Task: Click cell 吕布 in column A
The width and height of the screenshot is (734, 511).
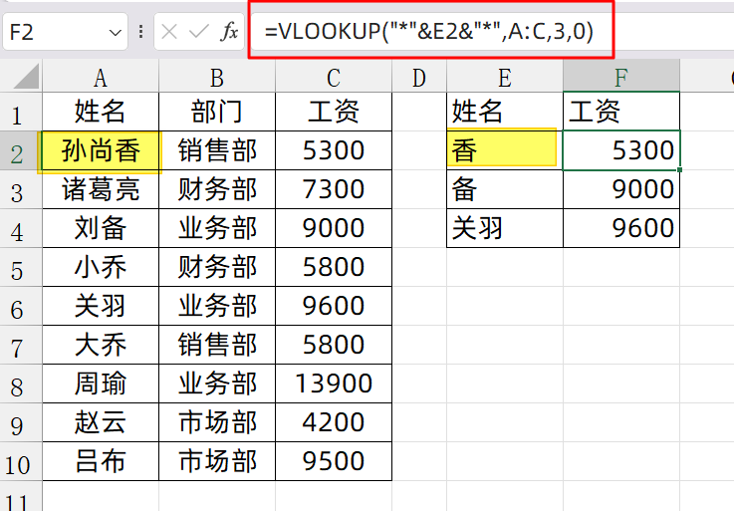Action: point(101,462)
